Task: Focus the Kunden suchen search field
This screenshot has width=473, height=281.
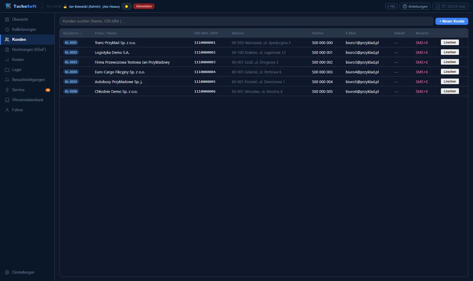Action: point(246,21)
